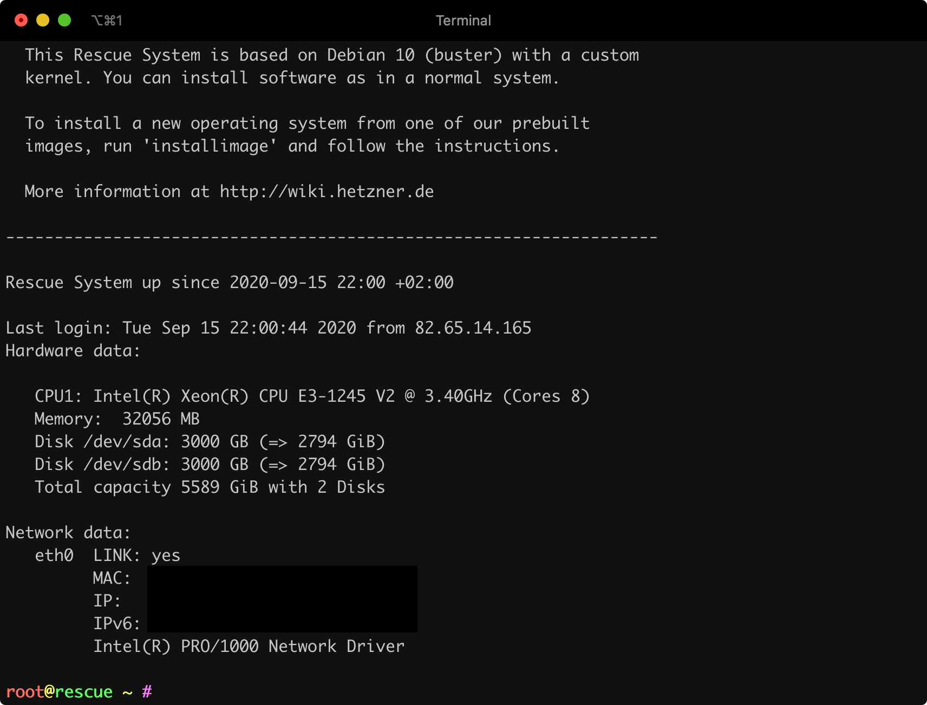
Task: Minimize the Terminal window with the yellow button
Action: tap(43, 21)
